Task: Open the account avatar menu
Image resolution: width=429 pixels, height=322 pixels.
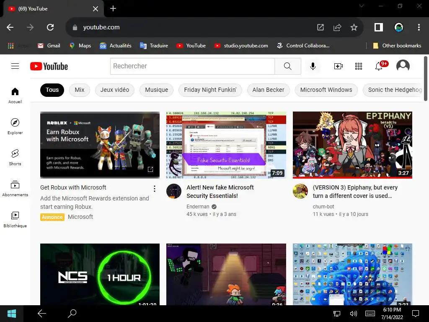Action: [403, 66]
